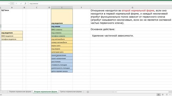Select cell 'длительность поездки'
Screen dimensions: 172x96
click(x=62, y=68)
